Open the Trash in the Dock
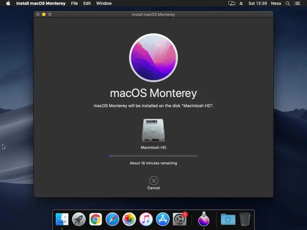The height and width of the screenshot is (230, 307). coord(245,219)
